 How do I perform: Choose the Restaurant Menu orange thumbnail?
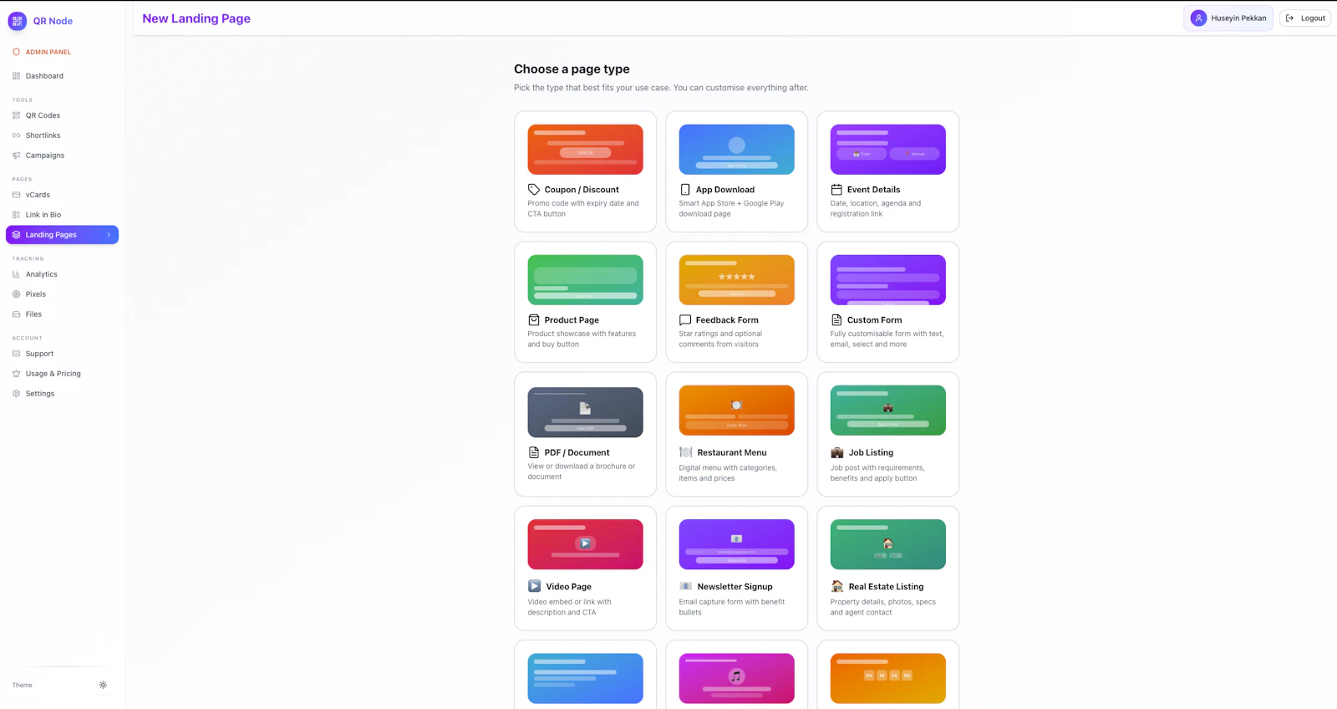736,411
